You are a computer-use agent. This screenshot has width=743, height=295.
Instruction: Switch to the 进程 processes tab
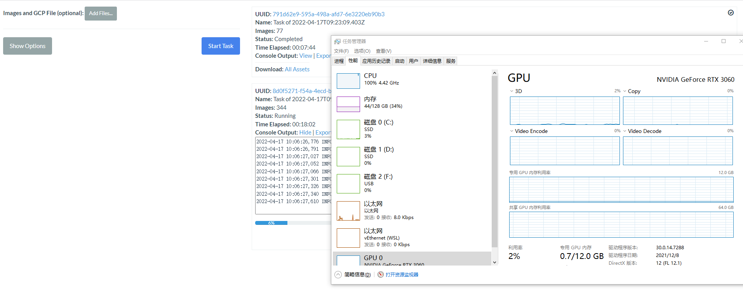pos(339,61)
